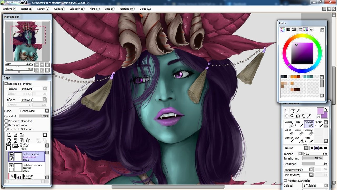Zoom out in the Navegador panel
The width and height of the screenshot is (337, 190).
coord(37,65)
